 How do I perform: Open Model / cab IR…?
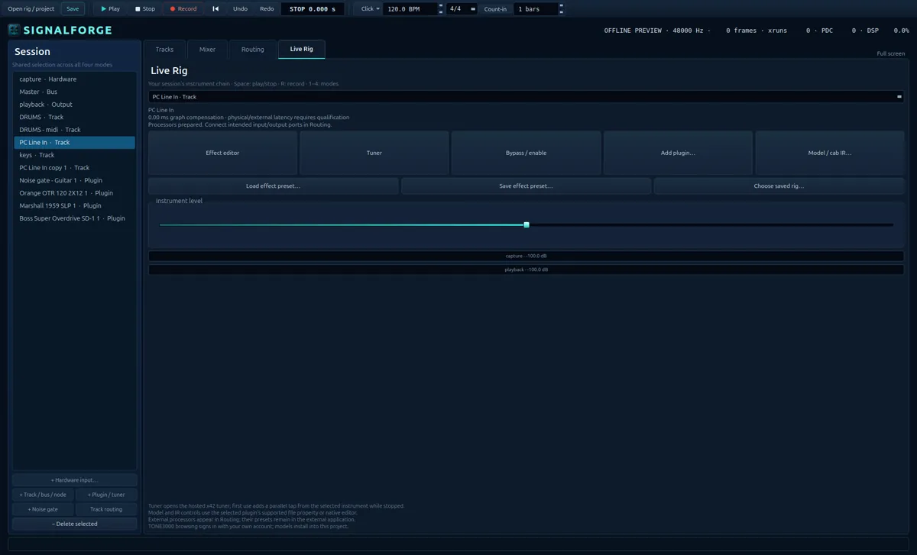(x=830, y=153)
